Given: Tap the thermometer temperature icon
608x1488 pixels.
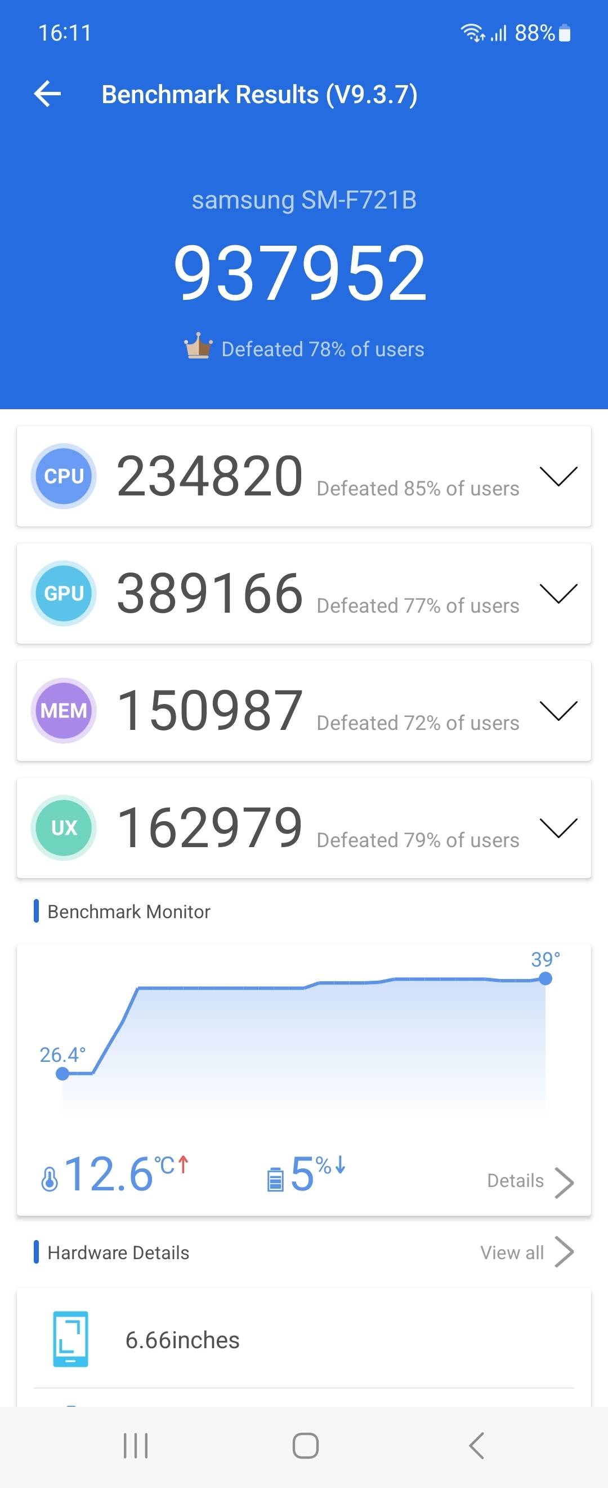Looking at the screenshot, I should tap(50, 1179).
